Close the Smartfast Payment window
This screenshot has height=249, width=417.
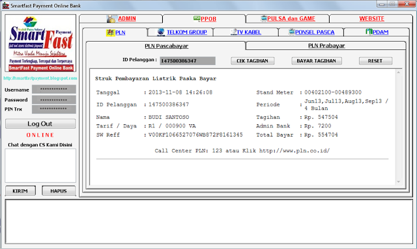tap(407, 4)
